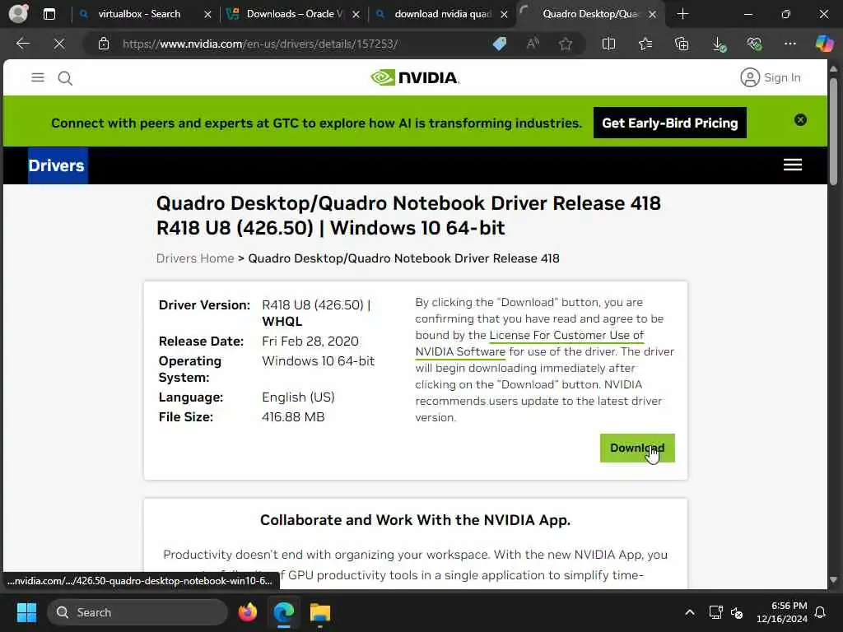Go back to previous page

point(22,44)
